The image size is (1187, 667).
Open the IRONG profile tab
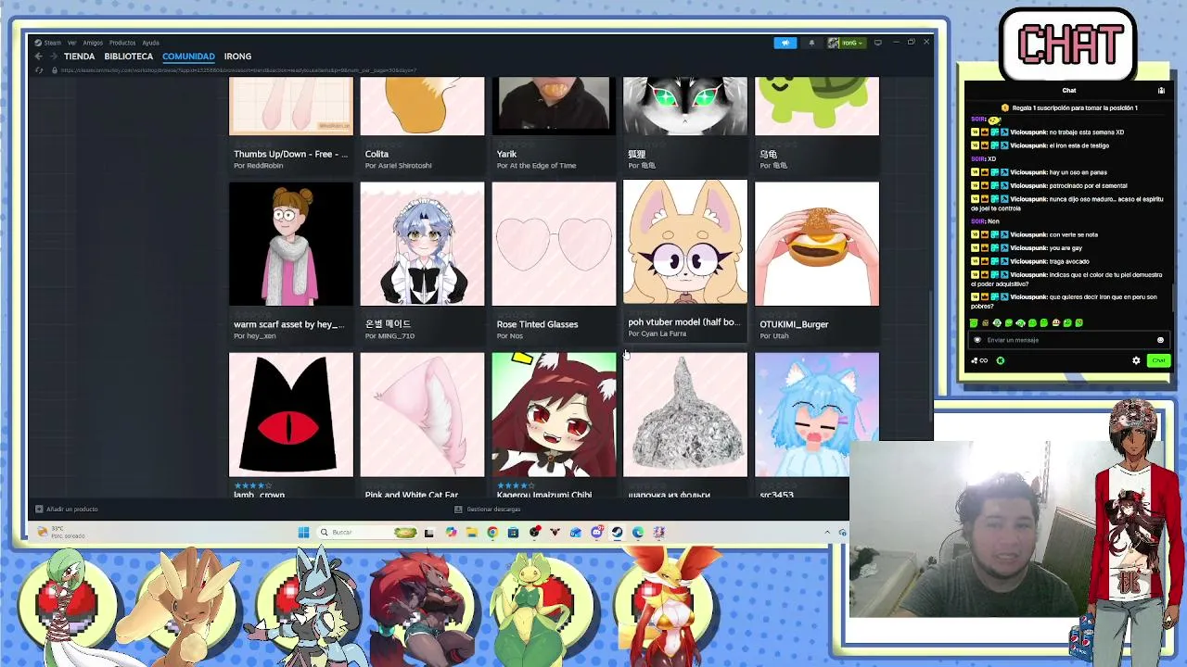(237, 57)
